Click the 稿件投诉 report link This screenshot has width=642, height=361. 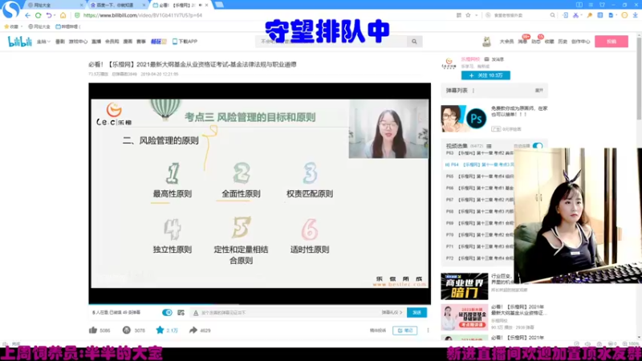377,331
